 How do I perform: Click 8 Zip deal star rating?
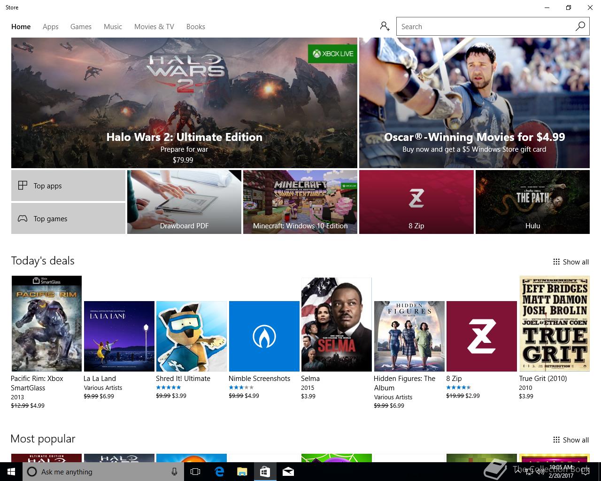point(459,388)
